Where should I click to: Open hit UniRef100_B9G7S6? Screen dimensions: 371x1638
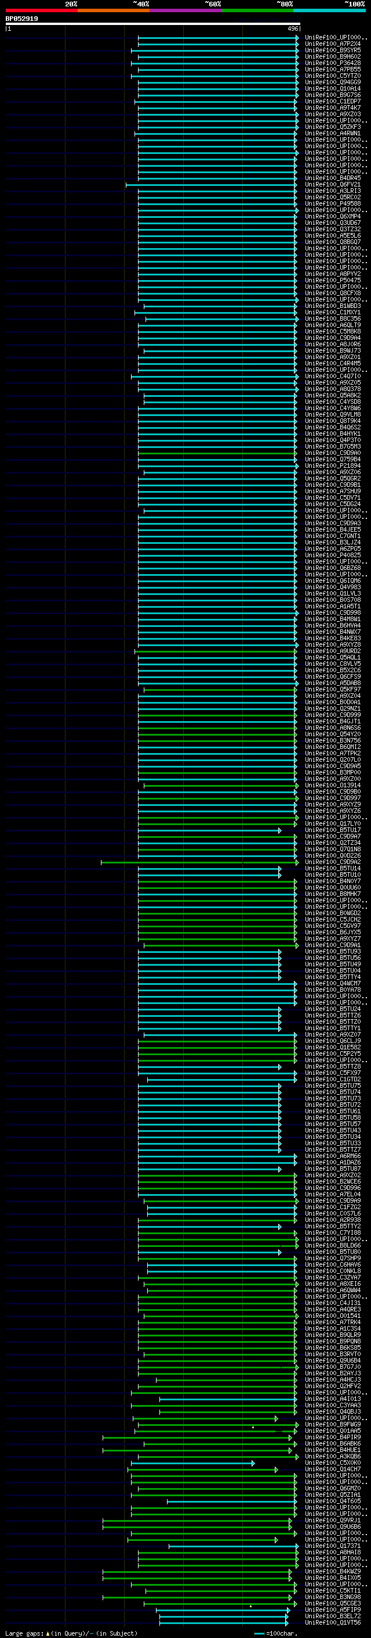tap(333, 95)
